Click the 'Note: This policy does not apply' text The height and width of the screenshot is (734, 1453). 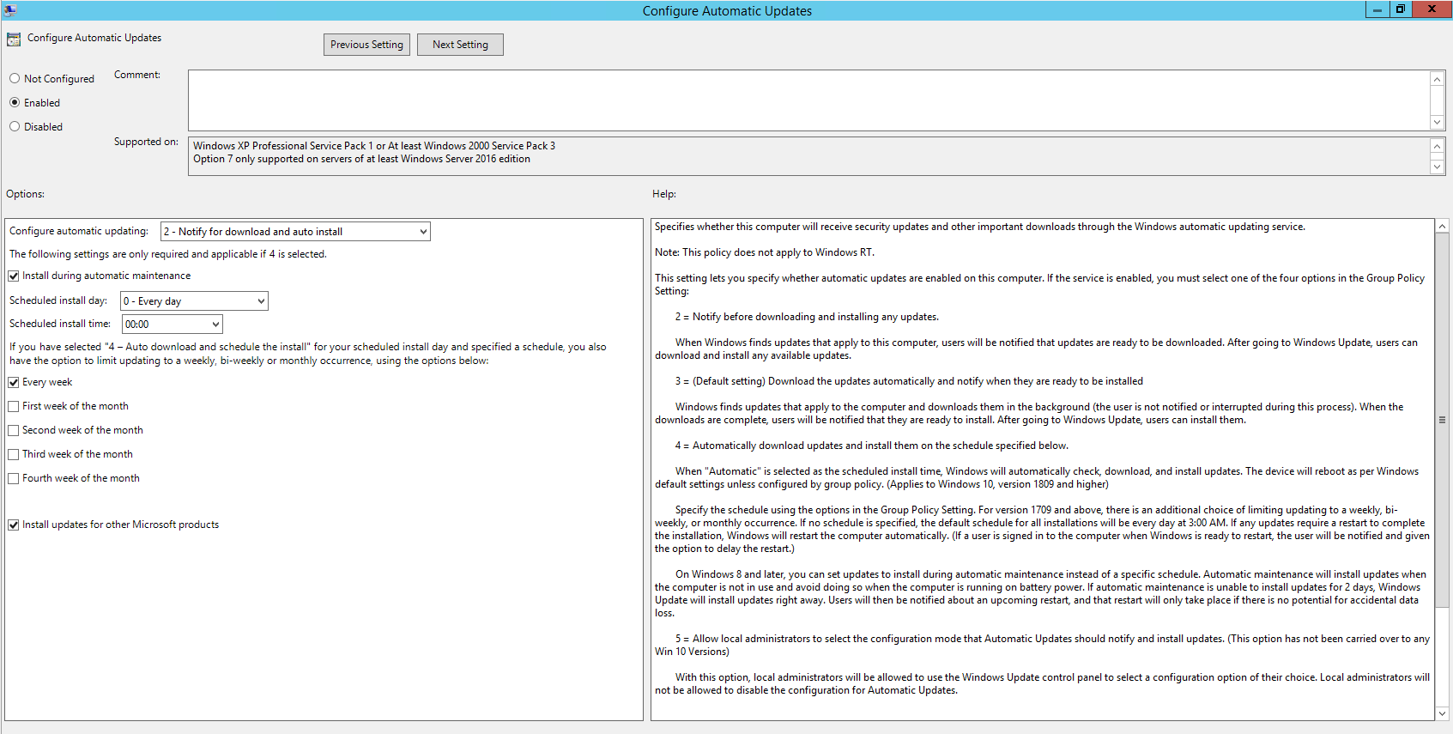point(765,252)
